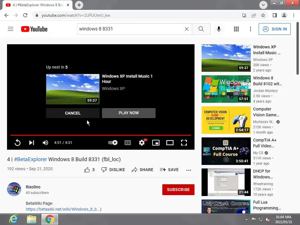Sign in with the SIGN IN button

click(275, 29)
